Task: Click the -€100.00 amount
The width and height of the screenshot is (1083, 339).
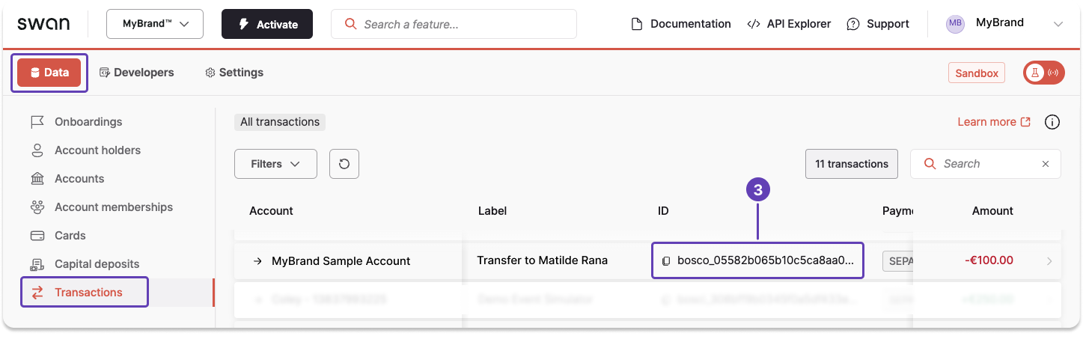Action: (989, 260)
